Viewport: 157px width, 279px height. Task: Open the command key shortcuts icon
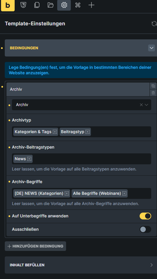coord(78,5)
